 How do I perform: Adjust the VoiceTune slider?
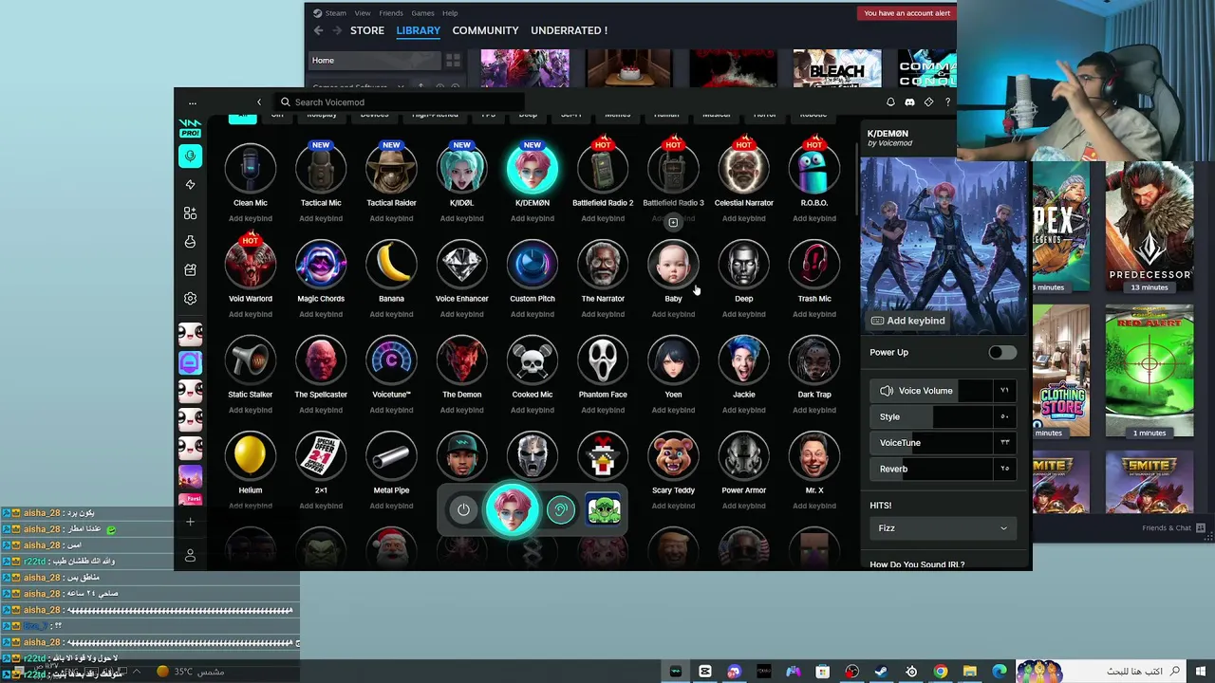943,443
